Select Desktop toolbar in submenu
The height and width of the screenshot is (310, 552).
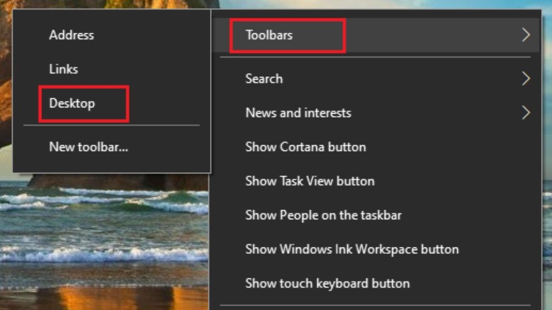pyautogui.click(x=112, y=103)
